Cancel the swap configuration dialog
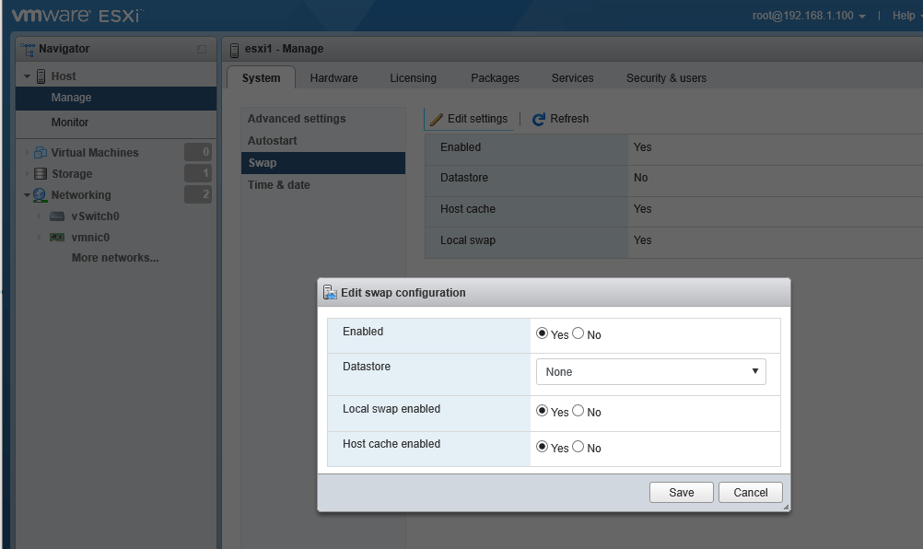Screen dimensions: 923x549 750,493
